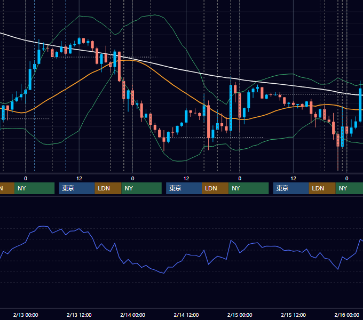Click the 2/16 00:00 date label
Screen dimensions: 363x320
pyautogui.click(x=347, y=315)
